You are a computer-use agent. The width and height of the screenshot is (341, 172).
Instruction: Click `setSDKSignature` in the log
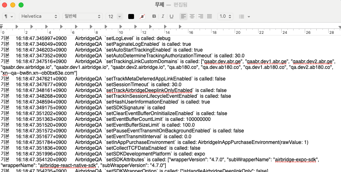click(125, 108)
